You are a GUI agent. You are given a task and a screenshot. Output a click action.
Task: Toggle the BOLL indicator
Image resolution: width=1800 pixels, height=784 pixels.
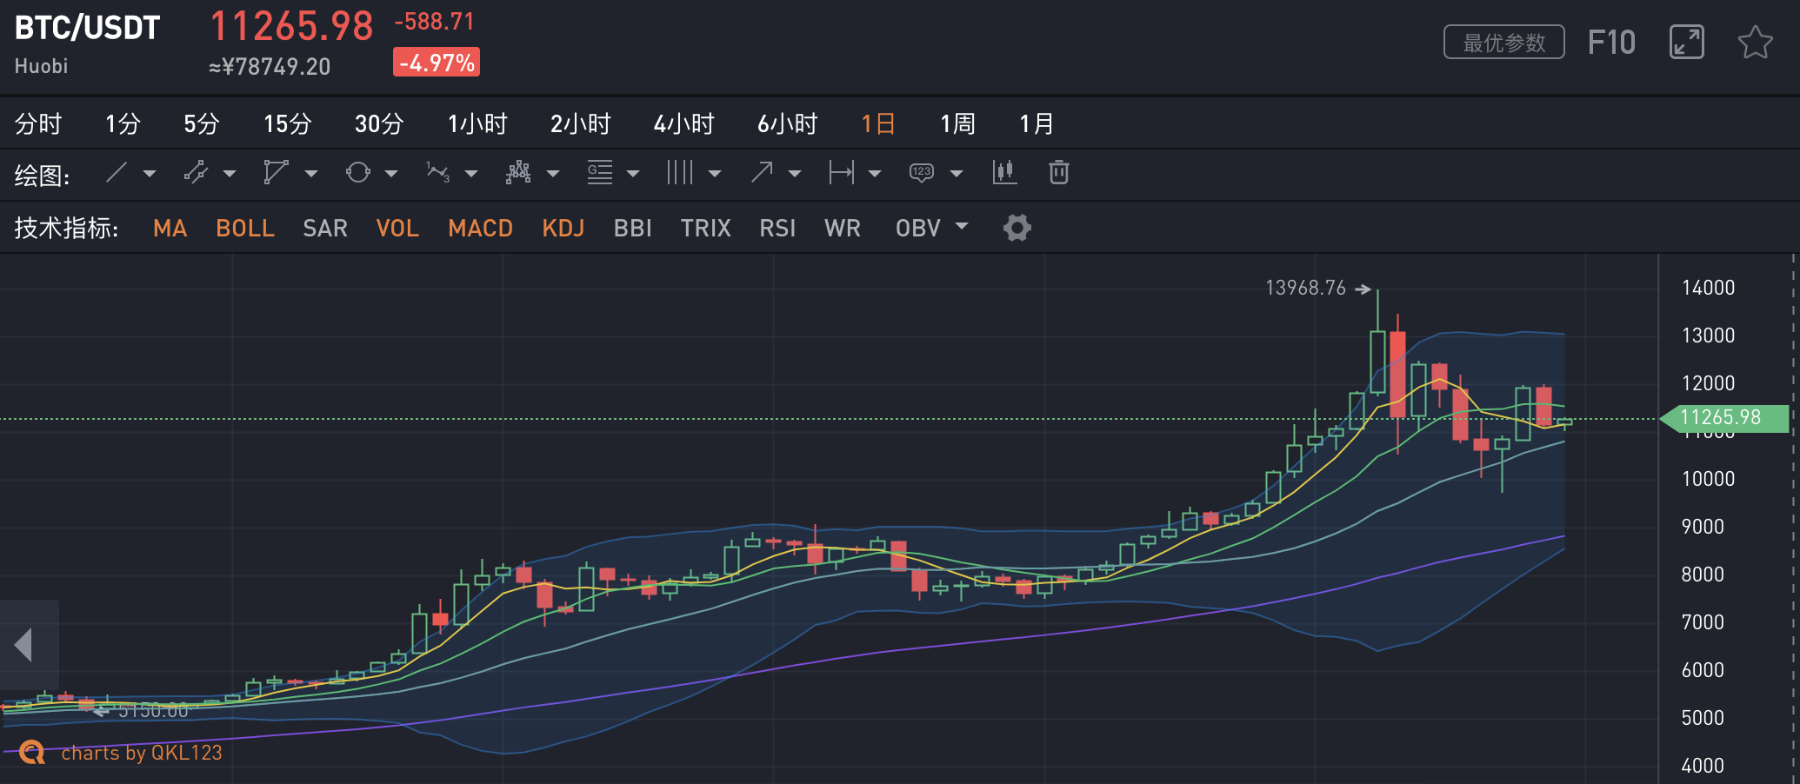[245, 228]
